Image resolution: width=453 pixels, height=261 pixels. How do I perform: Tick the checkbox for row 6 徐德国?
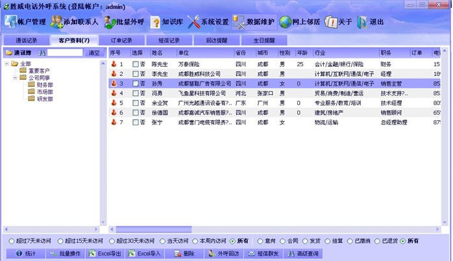(x=135, y=112)
